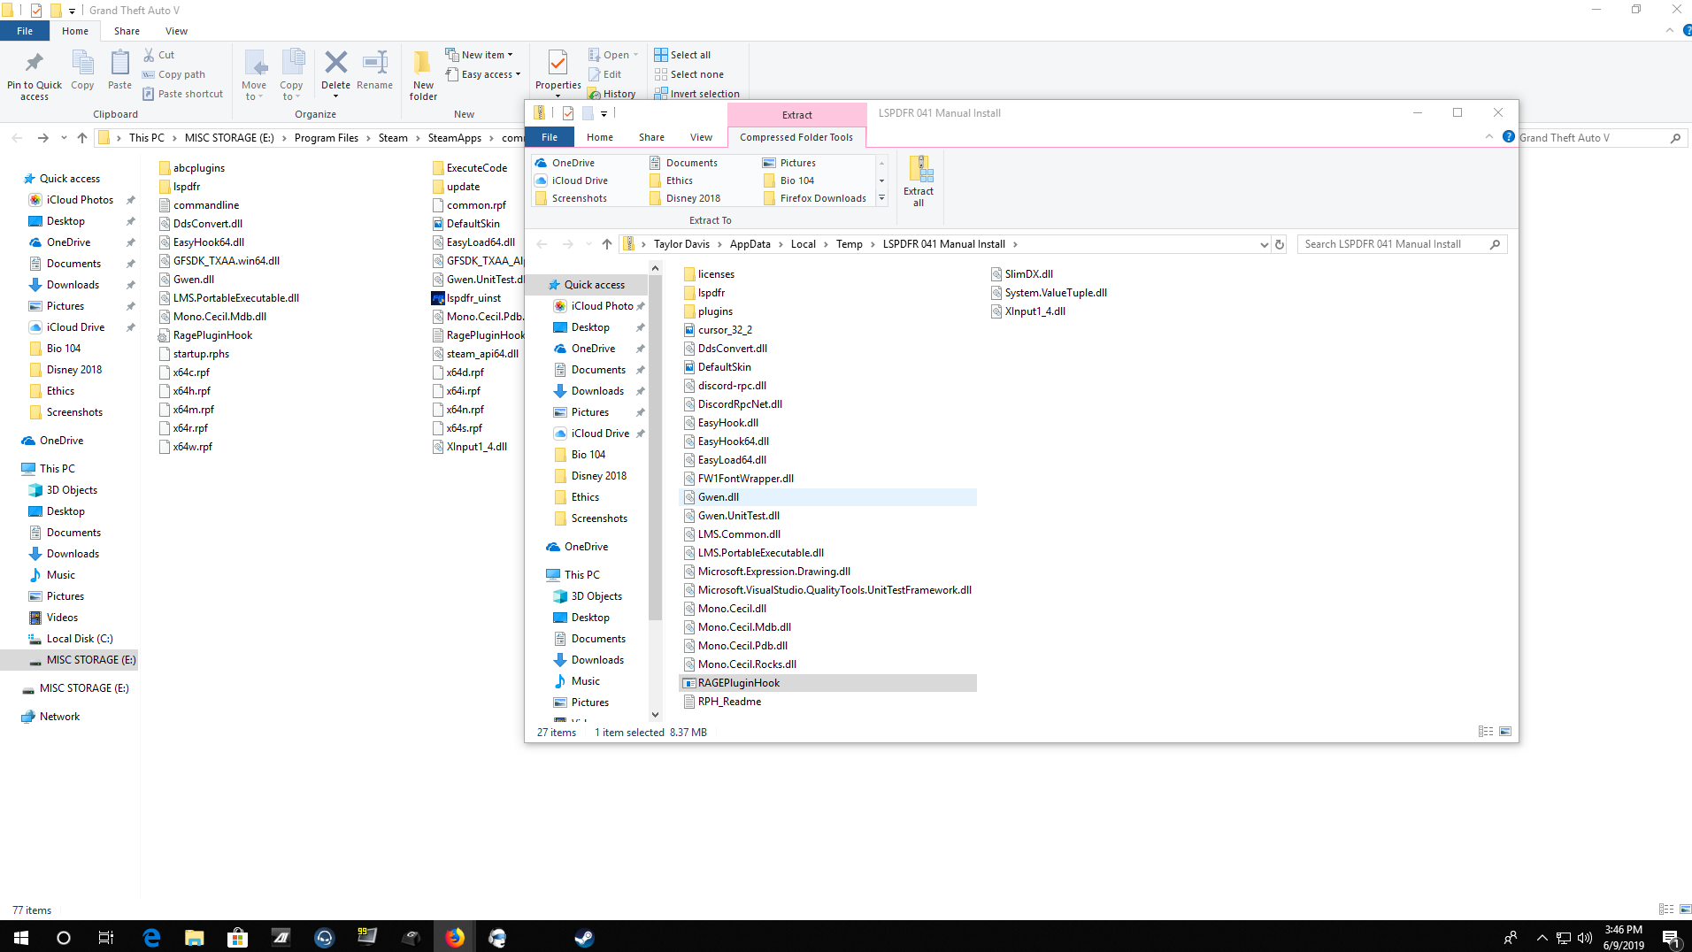Select XInput1_4.dll in LSPDFR window
Viewport: 1692px width, 952px height.
click(x=1027, y=311)
